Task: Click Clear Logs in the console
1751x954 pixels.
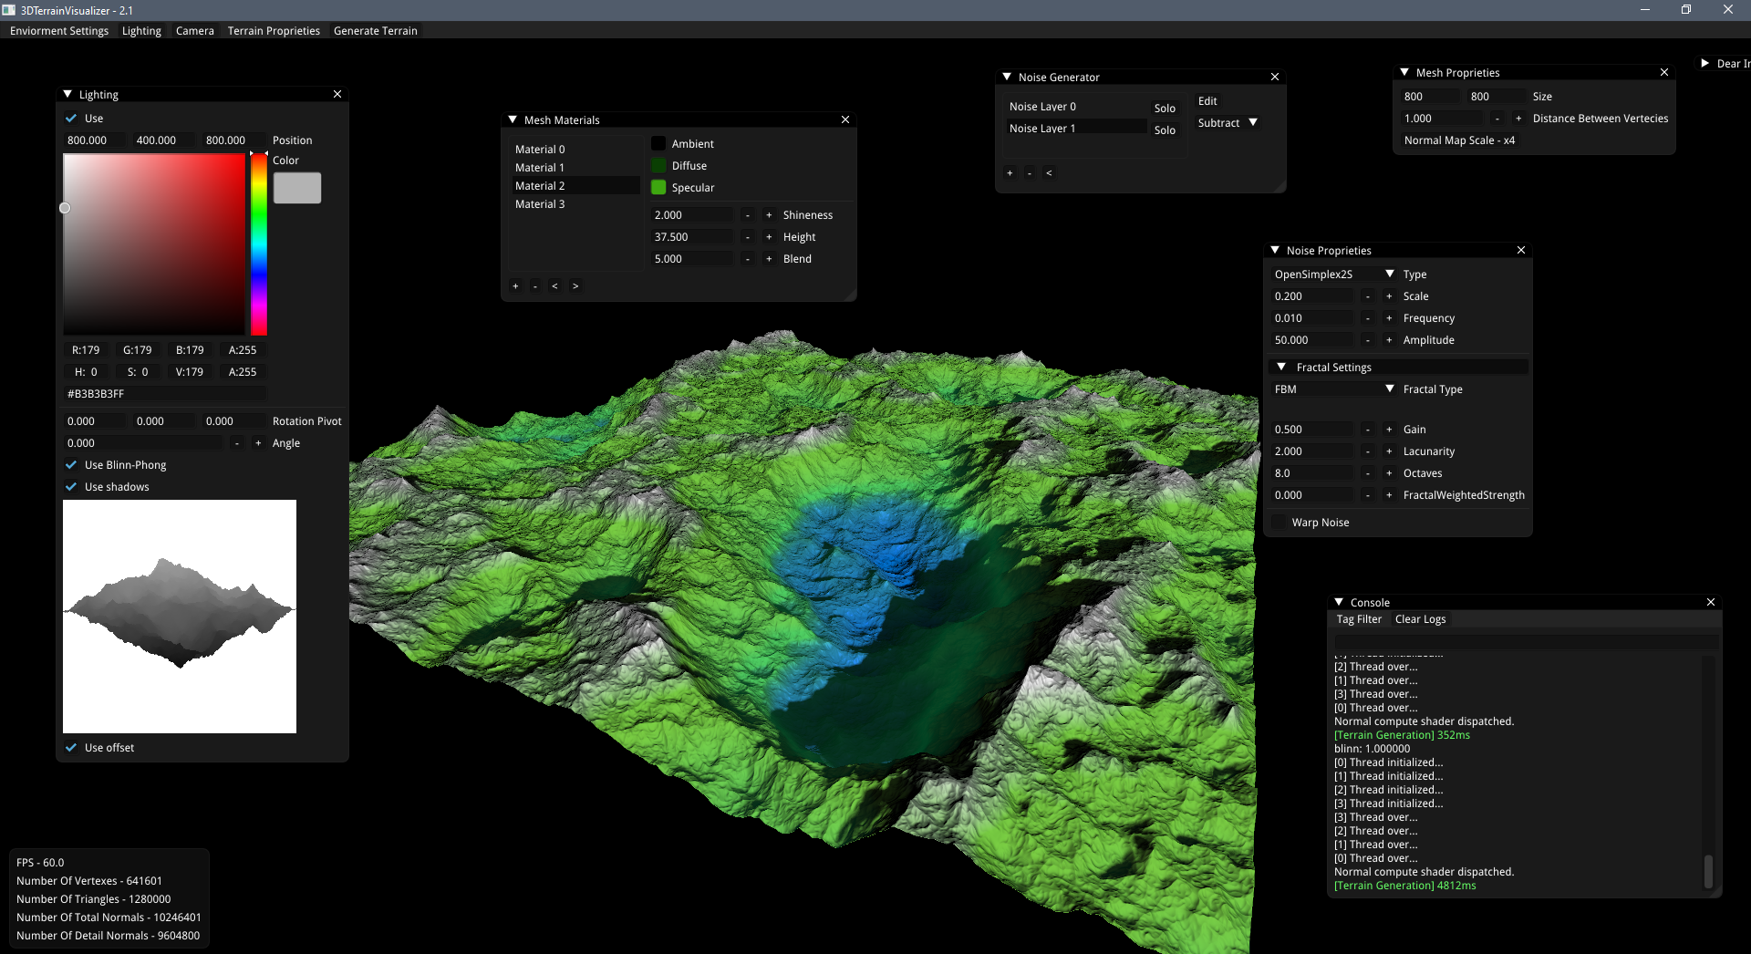Action: point(1420,619)
